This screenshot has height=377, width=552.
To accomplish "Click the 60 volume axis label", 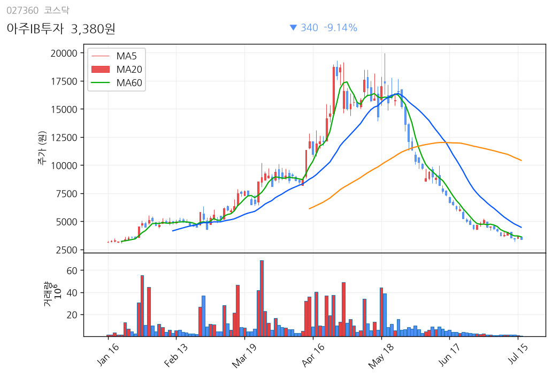I will [x=72, y=270].
